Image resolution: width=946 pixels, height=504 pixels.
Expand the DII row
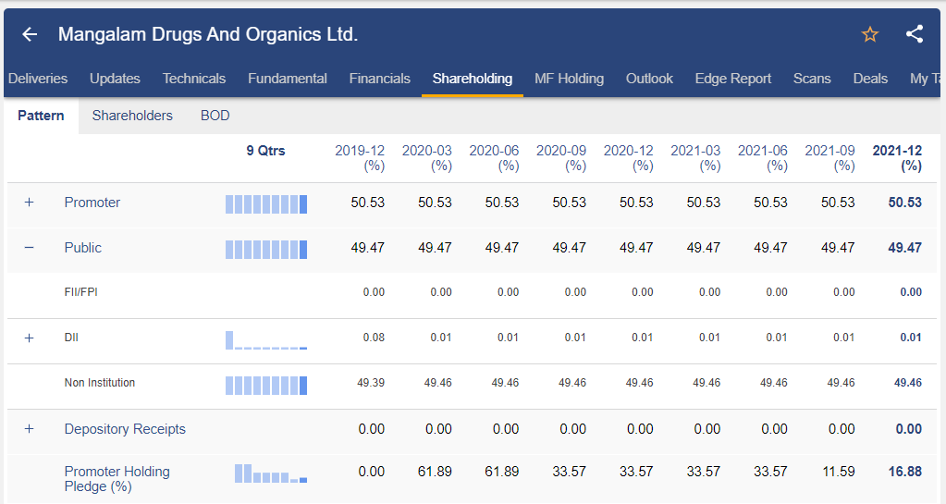coord(29,338)
